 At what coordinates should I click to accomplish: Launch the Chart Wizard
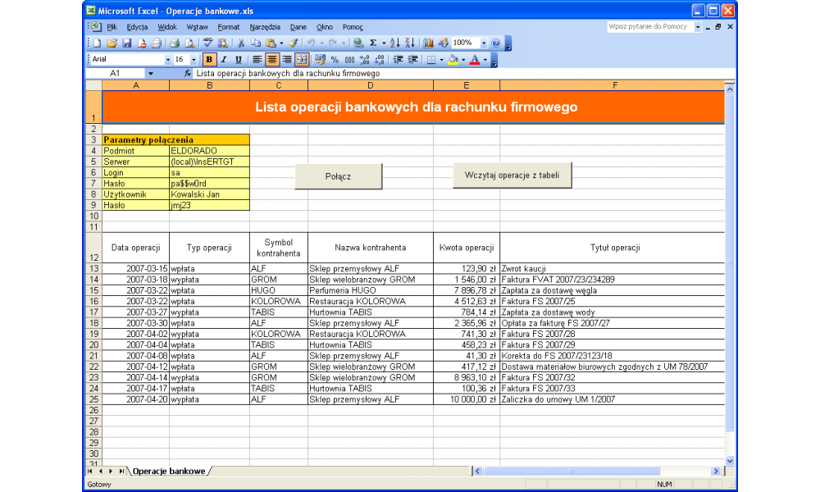(428, 43)
